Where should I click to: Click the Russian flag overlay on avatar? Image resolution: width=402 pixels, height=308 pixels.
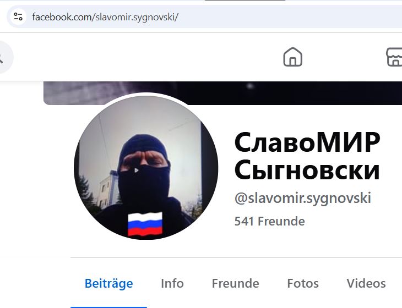point(145,224)
